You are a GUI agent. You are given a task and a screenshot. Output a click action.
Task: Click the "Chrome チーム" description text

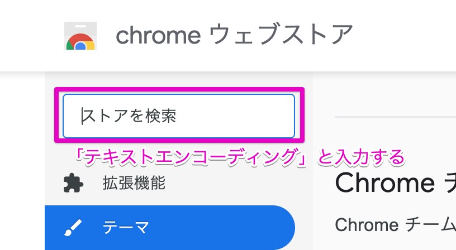tap(391, 224)
